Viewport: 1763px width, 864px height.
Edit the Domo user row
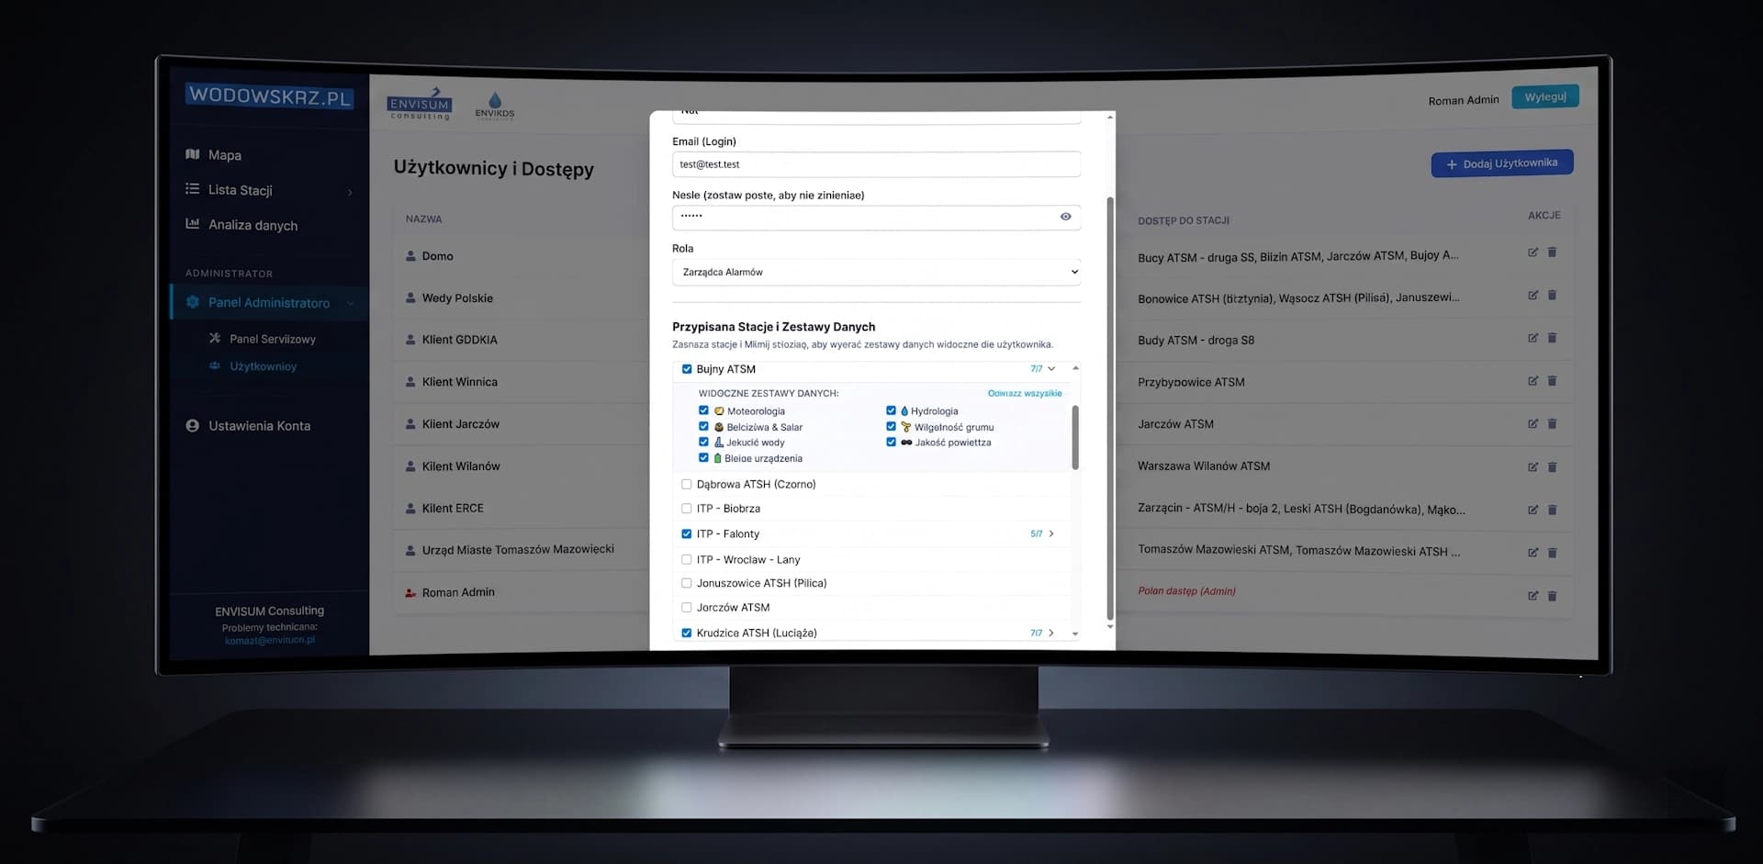coord(1533,252)
